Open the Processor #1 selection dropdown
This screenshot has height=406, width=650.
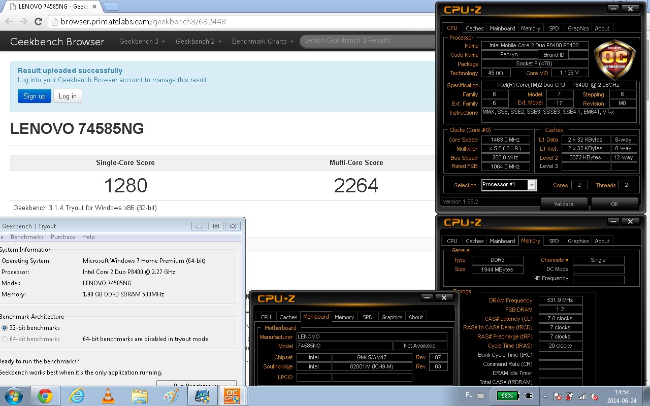(531, 185)
